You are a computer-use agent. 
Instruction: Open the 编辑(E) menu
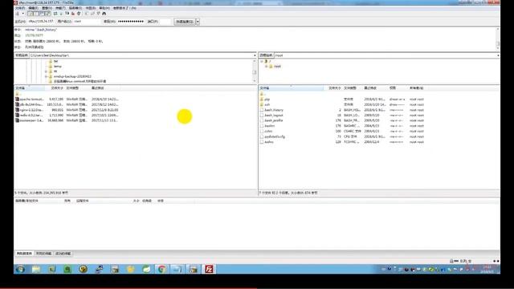tap(33, 8)
